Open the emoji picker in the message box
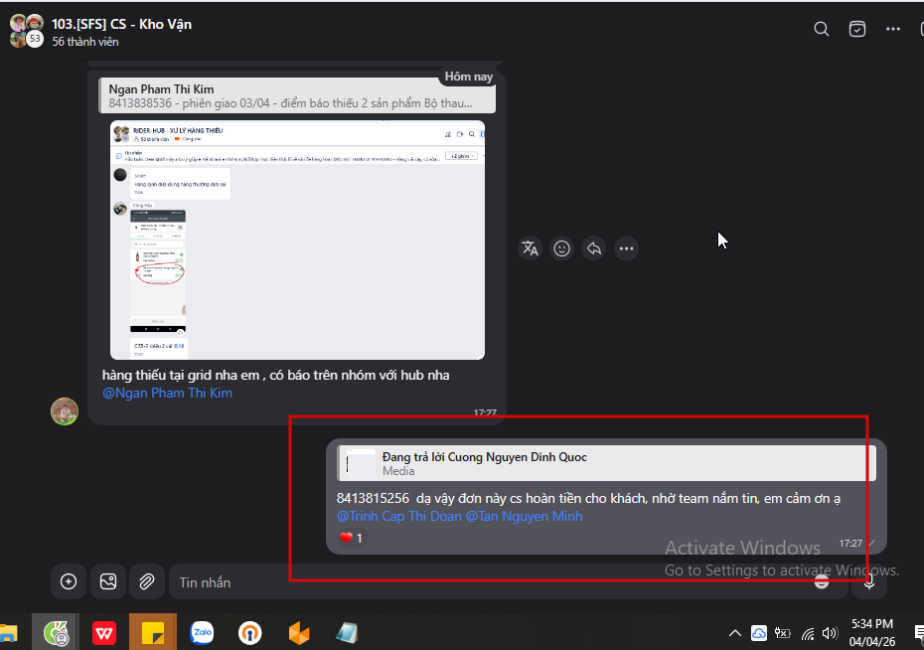The image size is (924, 650). tap(822, 582)
